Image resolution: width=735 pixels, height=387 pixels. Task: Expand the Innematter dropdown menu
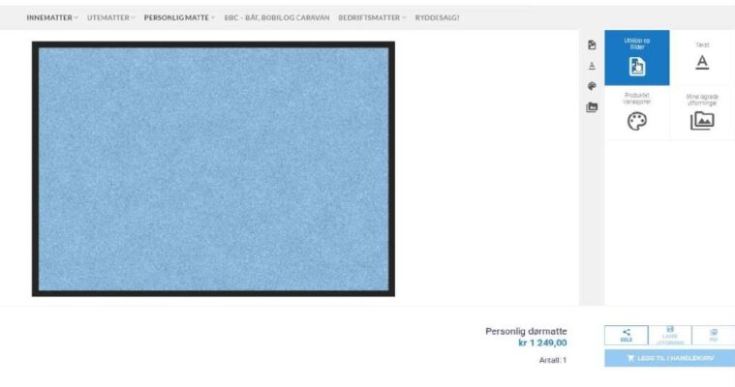pyautogui.click(x=52, y=17)
